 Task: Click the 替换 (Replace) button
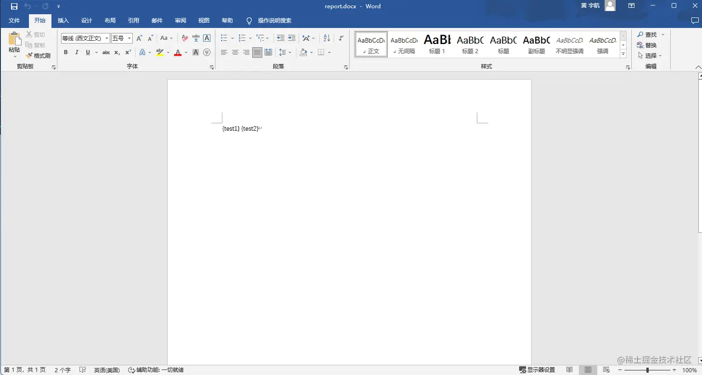click(x=647, y=45)
